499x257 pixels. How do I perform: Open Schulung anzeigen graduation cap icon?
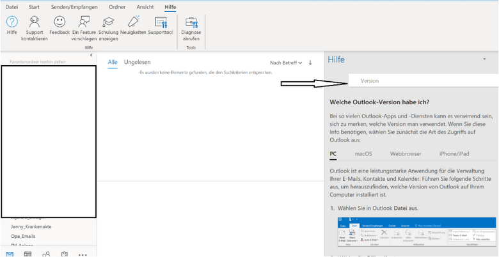click(x=108, y=22)
